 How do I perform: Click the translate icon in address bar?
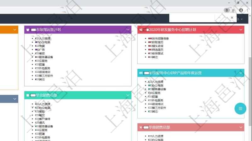click(226, 10)
